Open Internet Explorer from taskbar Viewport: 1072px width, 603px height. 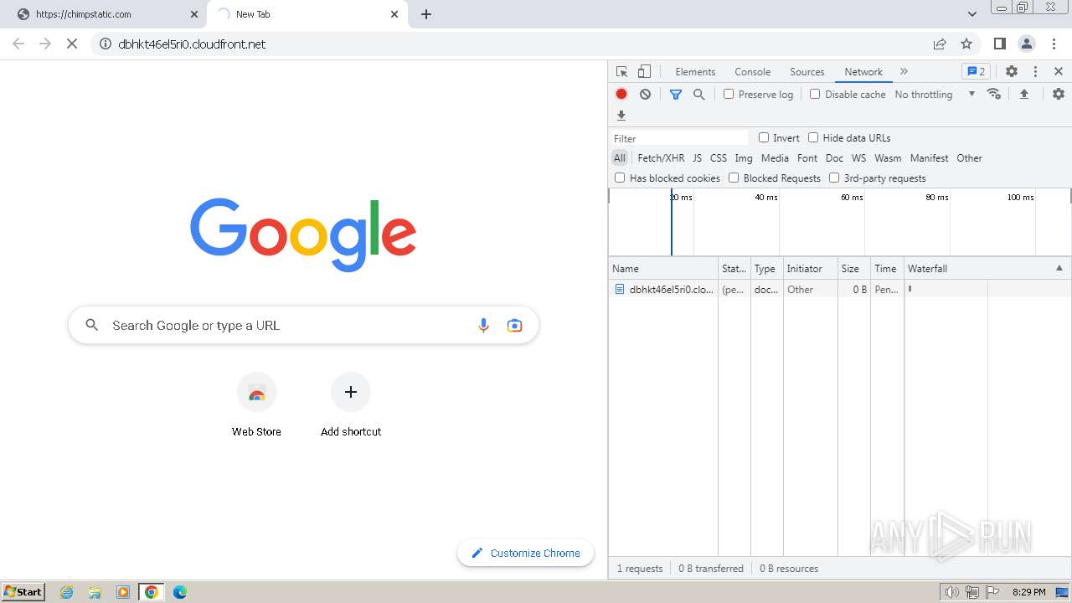(x=67, y=592)
